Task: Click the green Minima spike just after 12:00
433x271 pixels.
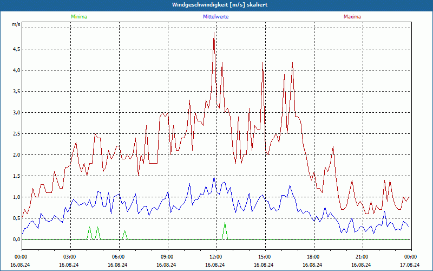Action: (225, 223)
